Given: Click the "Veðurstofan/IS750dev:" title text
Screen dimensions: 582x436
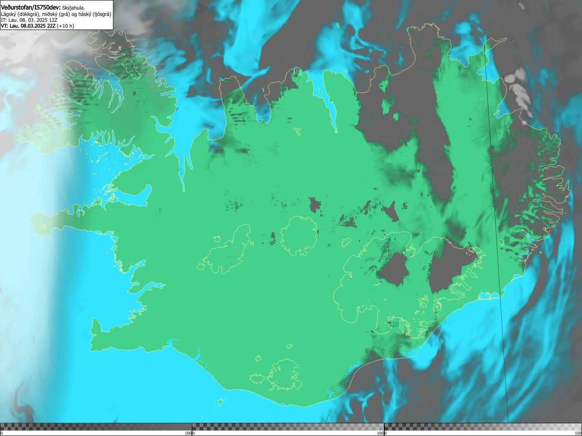Looking at the screenshot, I should [31, 7].
